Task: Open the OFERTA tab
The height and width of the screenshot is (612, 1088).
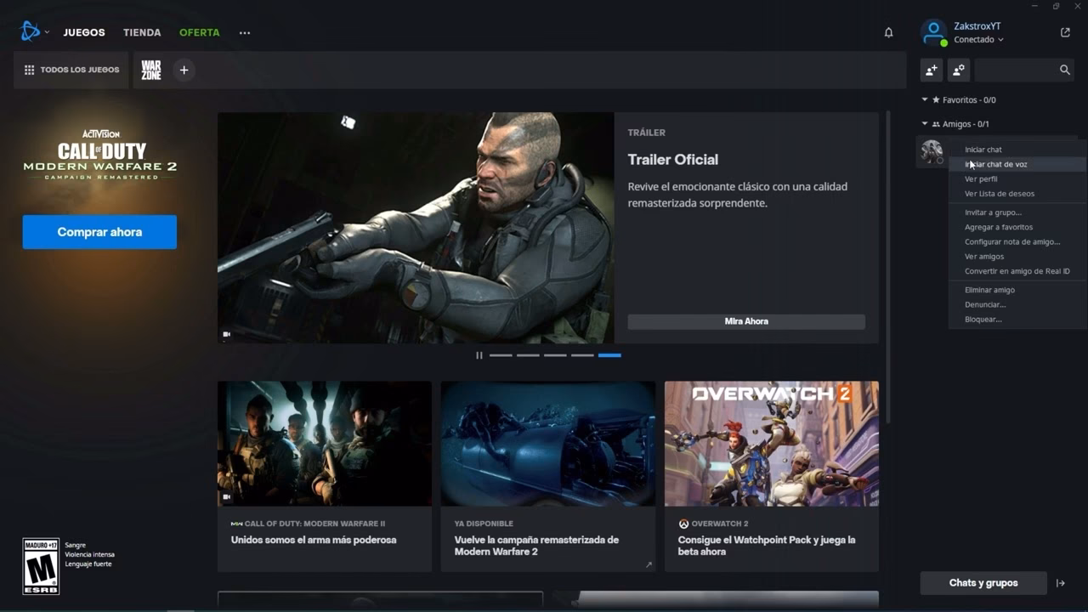Action: 199,32
